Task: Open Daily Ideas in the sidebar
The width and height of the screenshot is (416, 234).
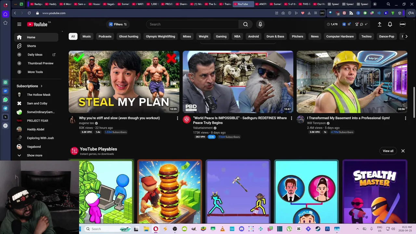Action: [x=36, y=55]
